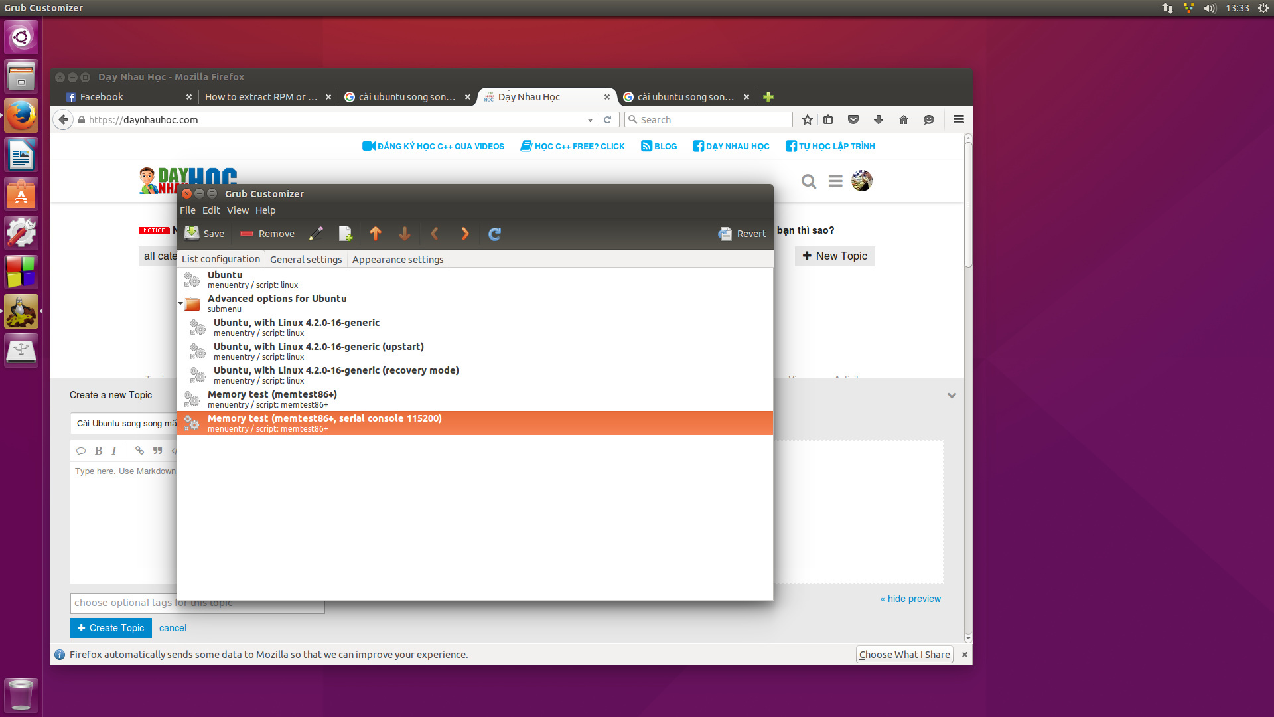The width and height of the screenshot is (1274, 717).
Task: Open ĐĂNG KÝ HỌC C++ QUA VIDEOS link
Action: pyautogui.click(x=433, y=146)
